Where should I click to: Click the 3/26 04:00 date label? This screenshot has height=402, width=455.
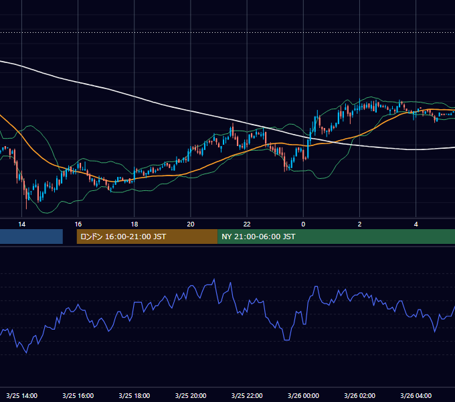pyautogui.click(x=416, y=395)
